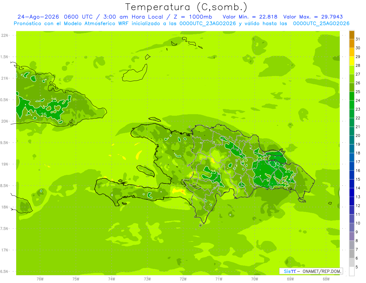Click the '18N' latitude axis label
Viewport: 366px width, 283px height.
(x=5, y=207)
